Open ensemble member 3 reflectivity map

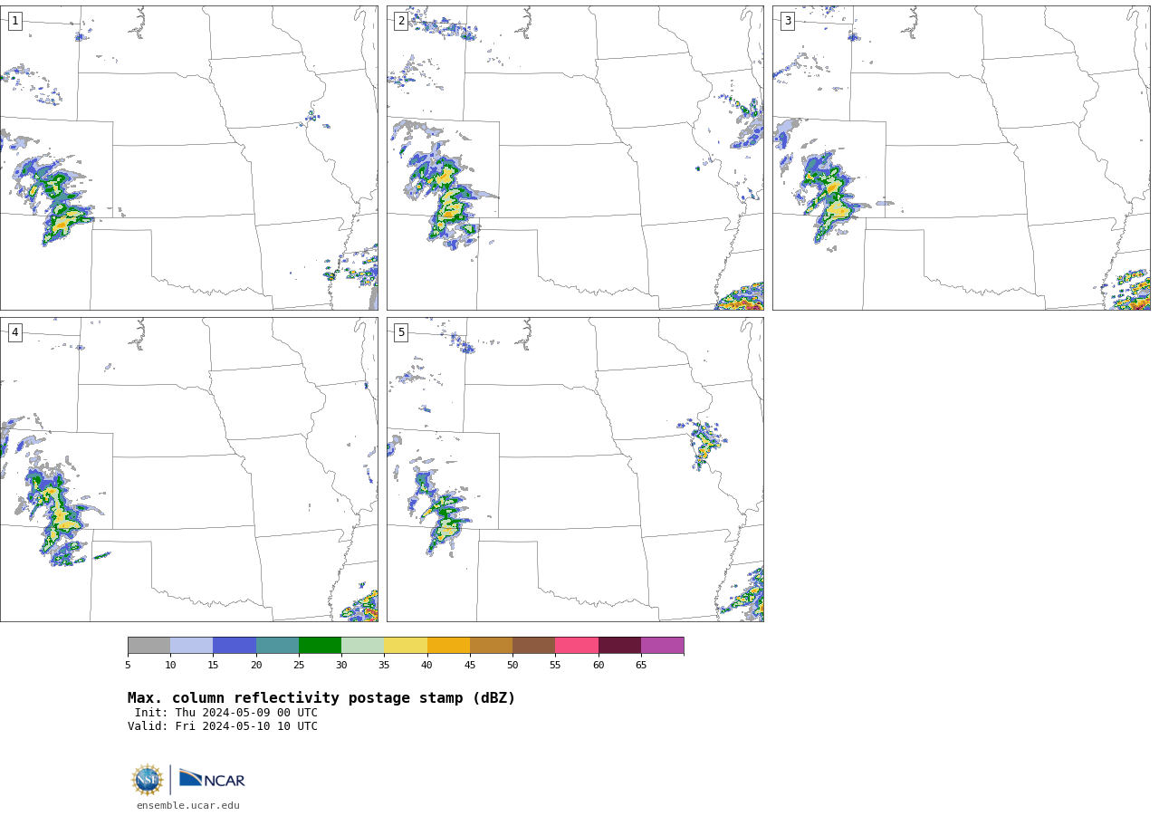pyautogui.click(x=962, y=158)
